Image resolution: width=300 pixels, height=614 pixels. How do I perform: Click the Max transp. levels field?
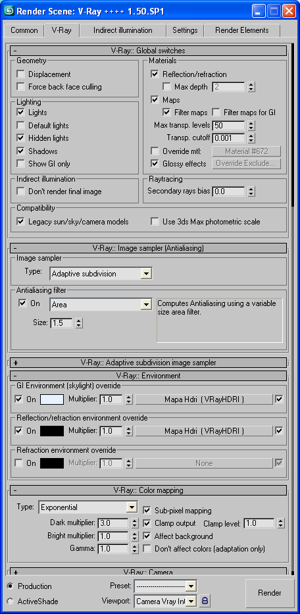(x=228, y=125)
